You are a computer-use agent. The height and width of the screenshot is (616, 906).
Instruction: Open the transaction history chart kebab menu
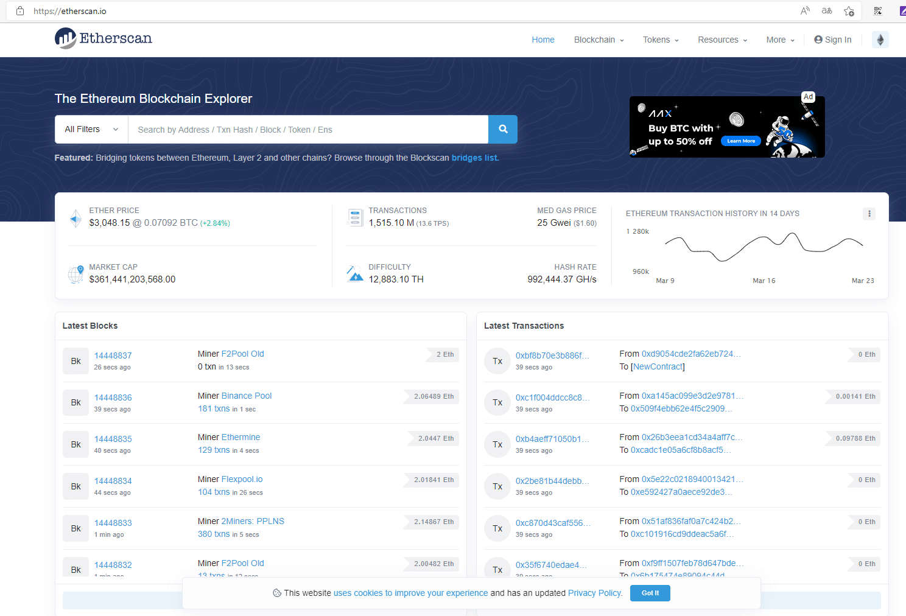pos(869,214)
